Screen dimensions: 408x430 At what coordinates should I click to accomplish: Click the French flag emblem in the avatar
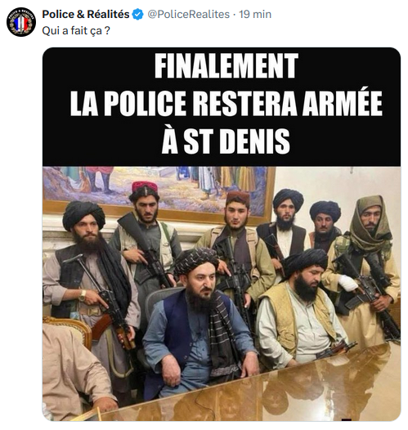click(x=19, y=24)
